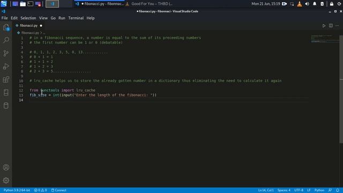Open the Go menu
The image size is (343, 193).
[x=53, y=18]
